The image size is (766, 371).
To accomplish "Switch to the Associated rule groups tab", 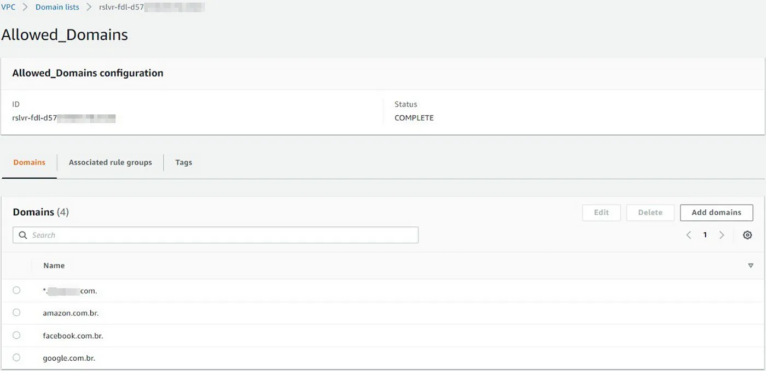I will click(x=110, y=162).
